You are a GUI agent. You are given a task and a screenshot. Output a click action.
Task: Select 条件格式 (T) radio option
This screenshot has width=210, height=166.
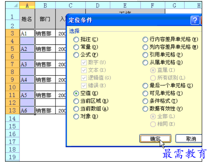click(x=145, y=101)
